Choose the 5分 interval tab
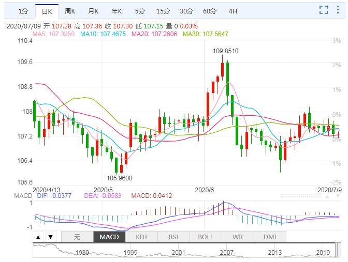The image size is (348, 262). 140,11
